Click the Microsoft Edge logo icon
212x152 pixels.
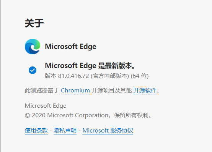(33, 47)
